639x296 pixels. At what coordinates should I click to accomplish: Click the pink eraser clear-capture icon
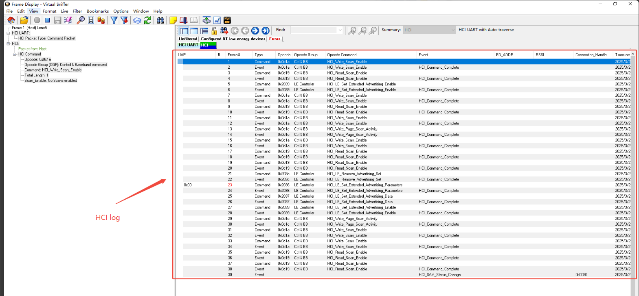(x=68, y=20)
